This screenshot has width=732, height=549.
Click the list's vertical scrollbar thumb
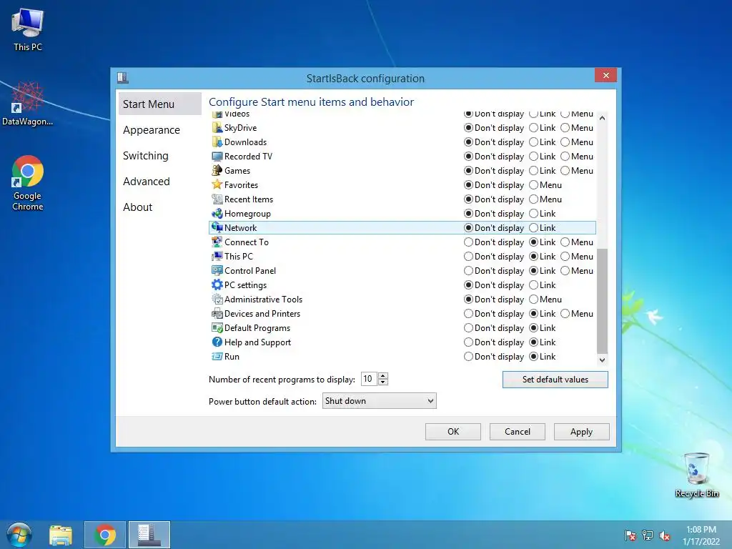pos(602,301)
